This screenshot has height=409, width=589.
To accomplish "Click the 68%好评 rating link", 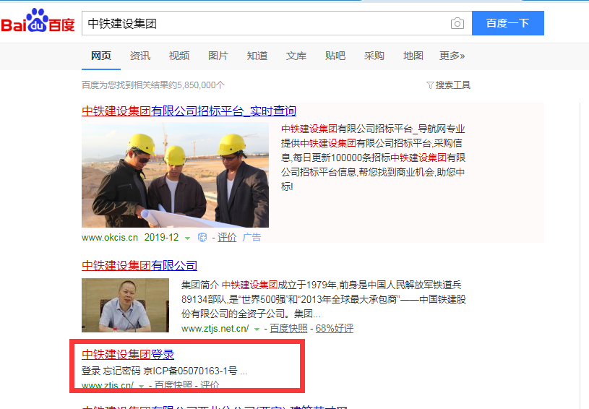I will (x=335, y=329).
